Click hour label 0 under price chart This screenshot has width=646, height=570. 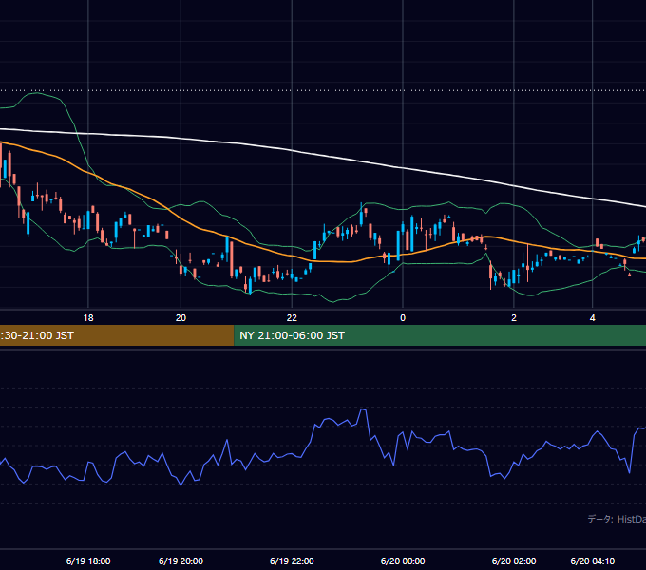pyautogui.click(x=403, y=318)
